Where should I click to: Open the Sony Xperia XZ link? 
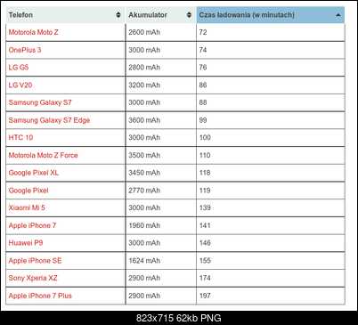pos(33,278)
